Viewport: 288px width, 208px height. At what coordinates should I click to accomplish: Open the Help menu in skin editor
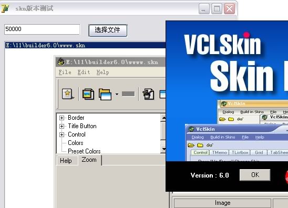pos(102,72)
